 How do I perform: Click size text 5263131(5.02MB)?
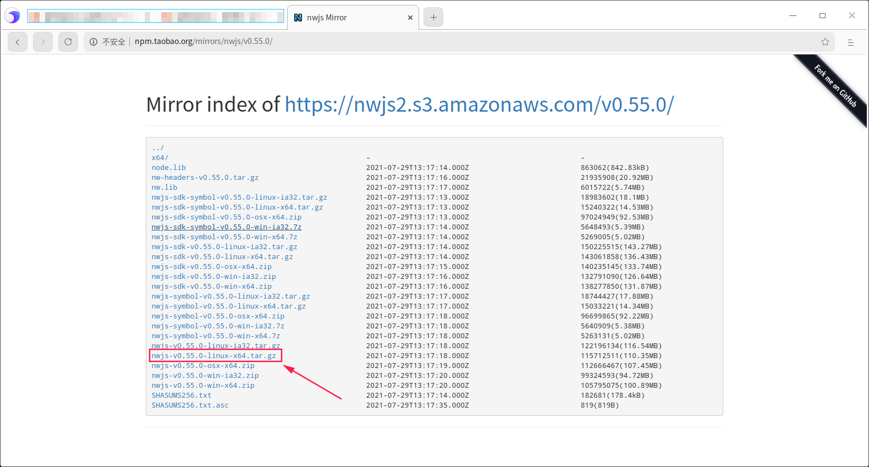(x=613, y=336)
